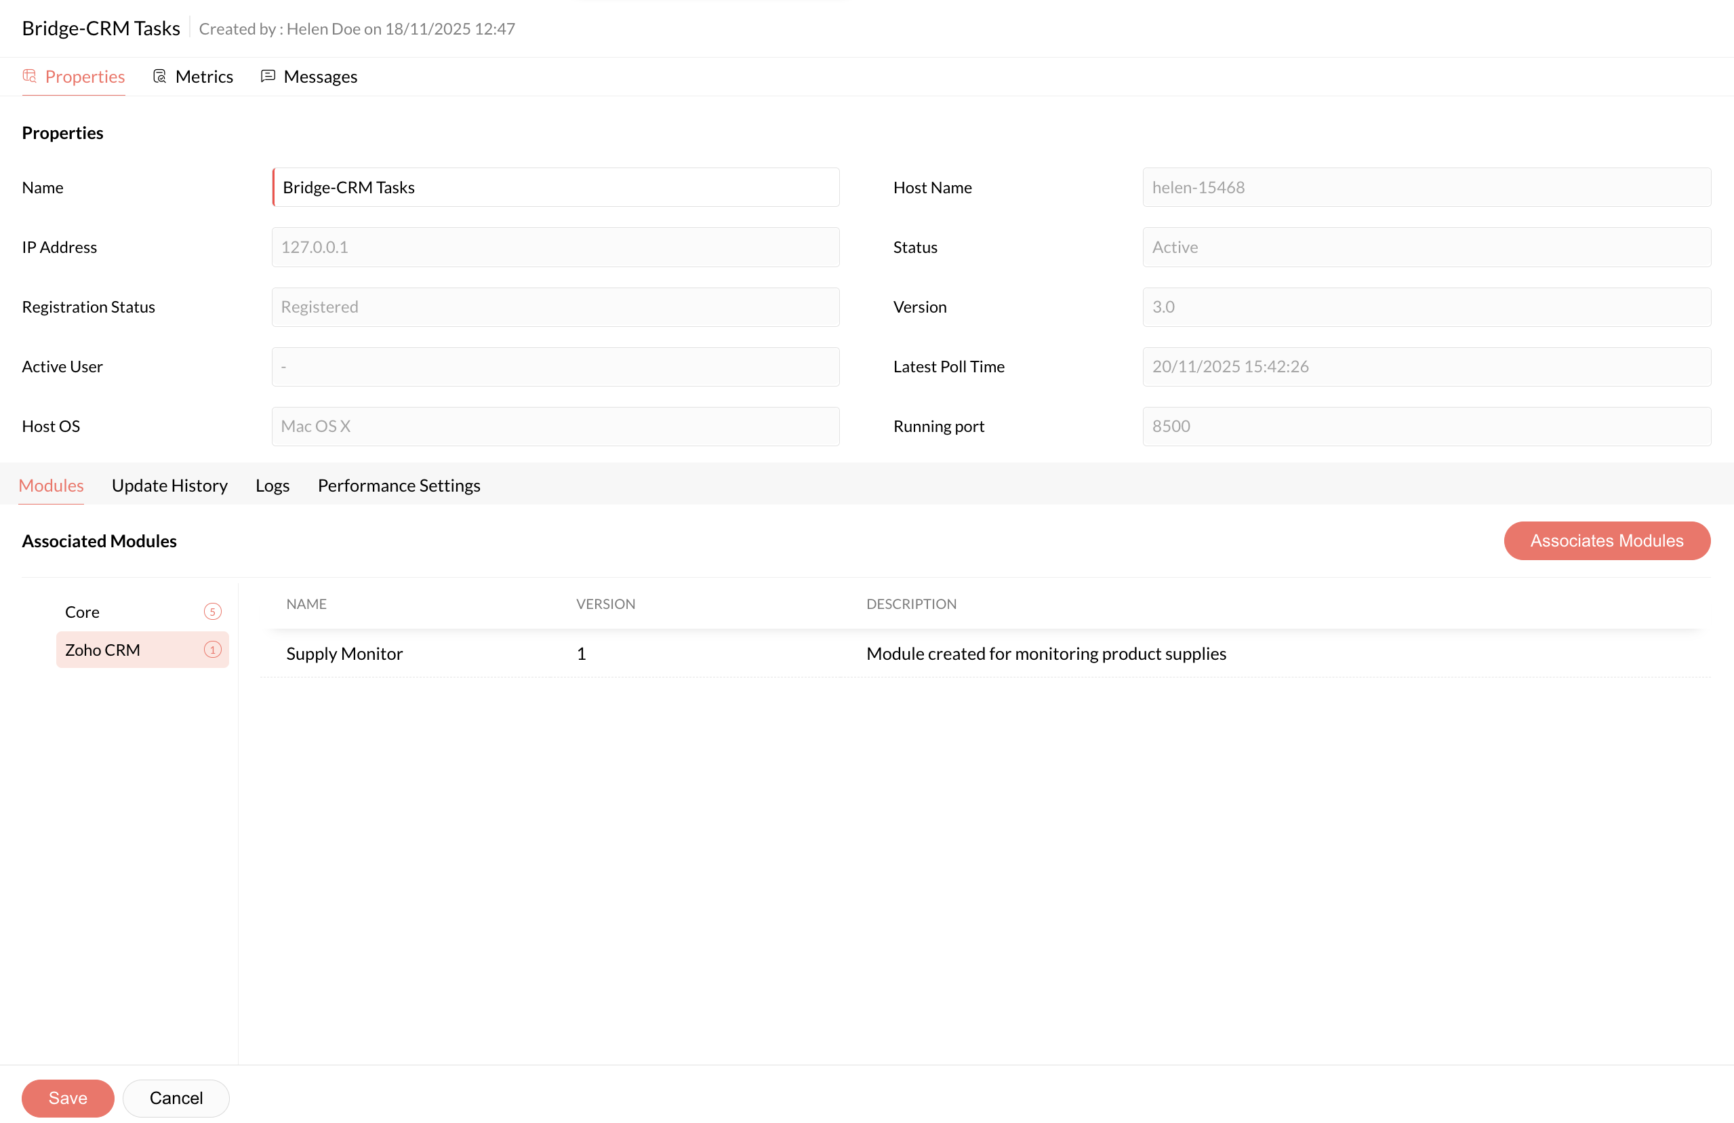Switch to the Update History tab
This screenshot has height=1123, width=1734.
[169, 486]
